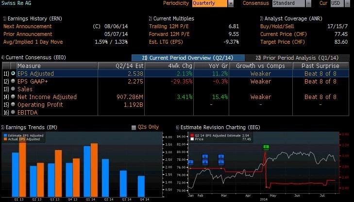Viewport: 354px width, 202px height.
Task: Click the YoY Gr column header
Action: point(211,66)
